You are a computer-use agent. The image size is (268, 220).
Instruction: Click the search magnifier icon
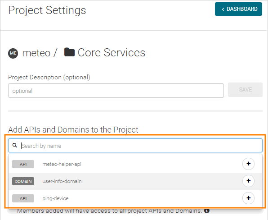15,145
